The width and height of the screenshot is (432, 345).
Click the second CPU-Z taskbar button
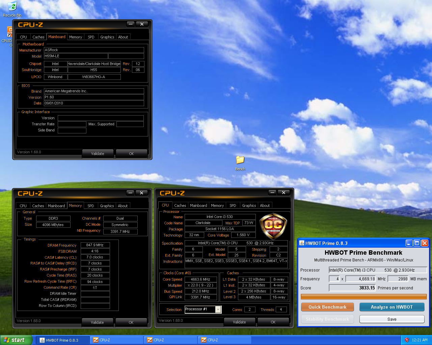[x=171, y=340]
